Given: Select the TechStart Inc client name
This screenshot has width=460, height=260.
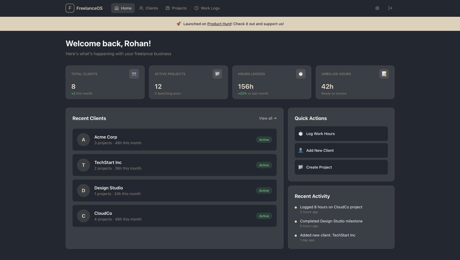Looking at the screenshot, I should click(108, 163).
